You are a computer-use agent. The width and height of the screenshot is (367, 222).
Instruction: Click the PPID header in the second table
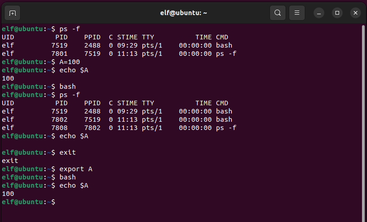tap(92, 103)
